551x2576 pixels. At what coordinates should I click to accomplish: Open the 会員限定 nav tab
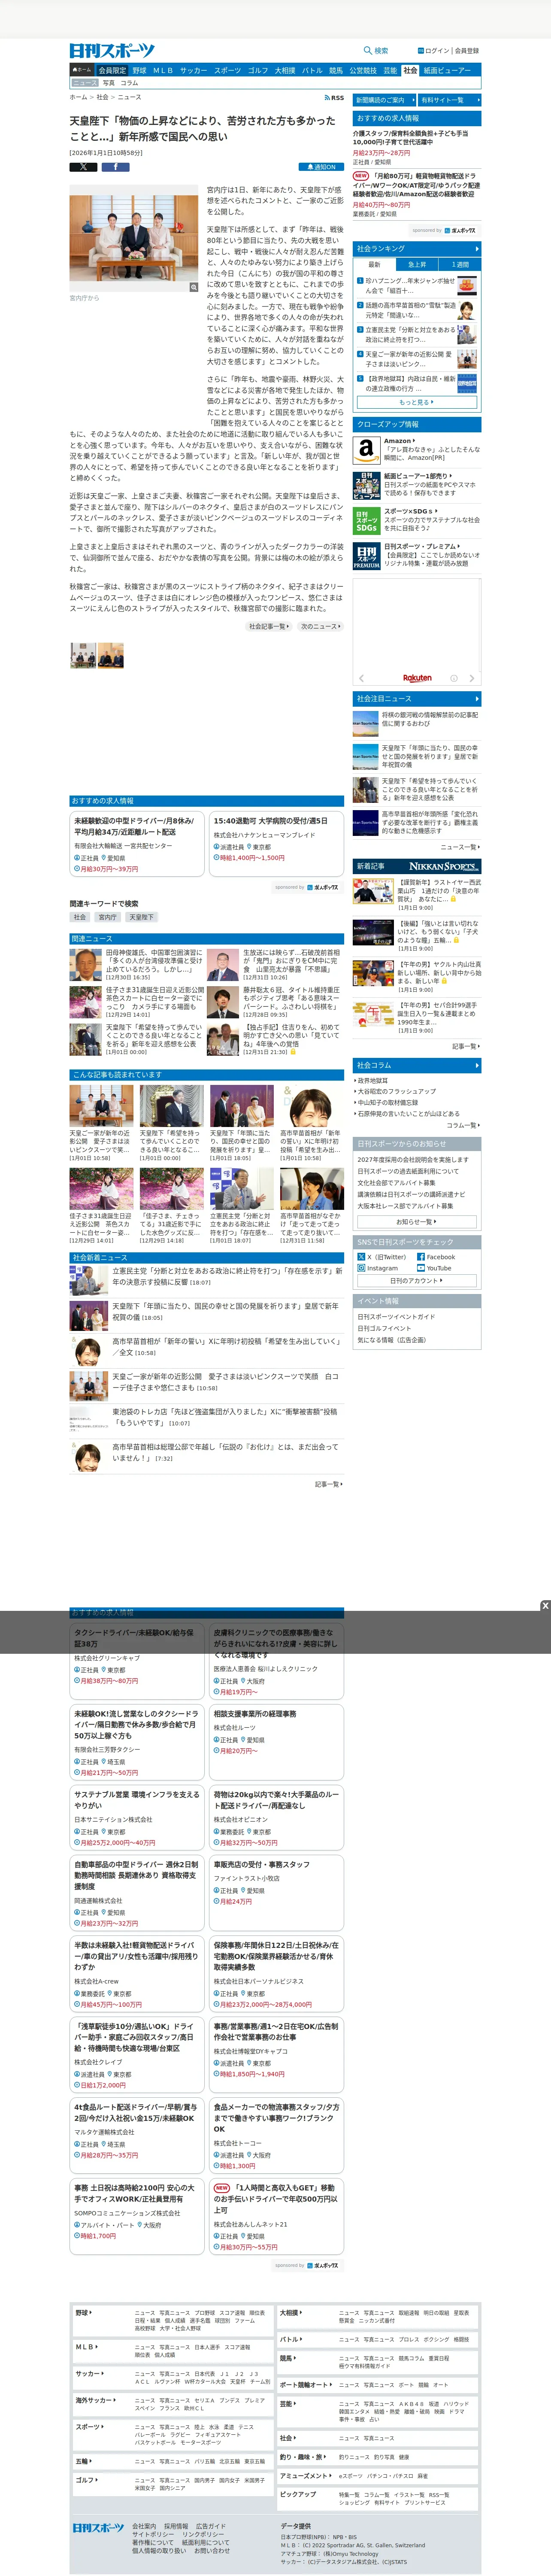click(112, 71)
